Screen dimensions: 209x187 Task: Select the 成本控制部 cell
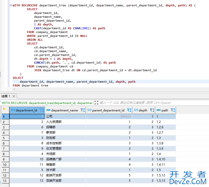[x=65, y=143]
